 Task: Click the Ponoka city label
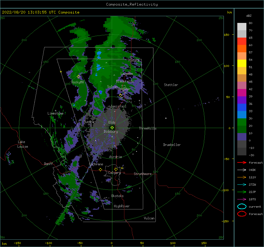coord(134,61)
